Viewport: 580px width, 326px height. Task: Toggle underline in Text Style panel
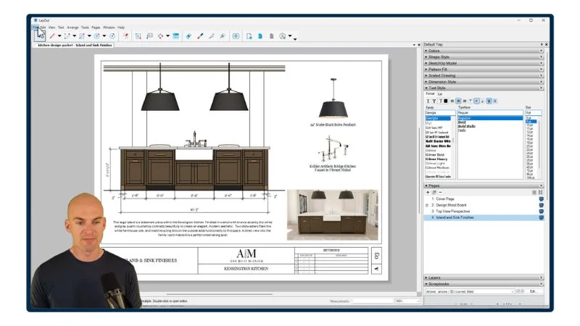coord(428,101)
